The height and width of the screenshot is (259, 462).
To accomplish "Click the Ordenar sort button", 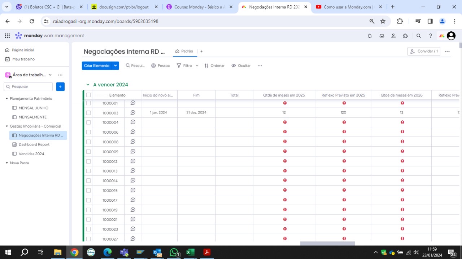I will 214,66.
